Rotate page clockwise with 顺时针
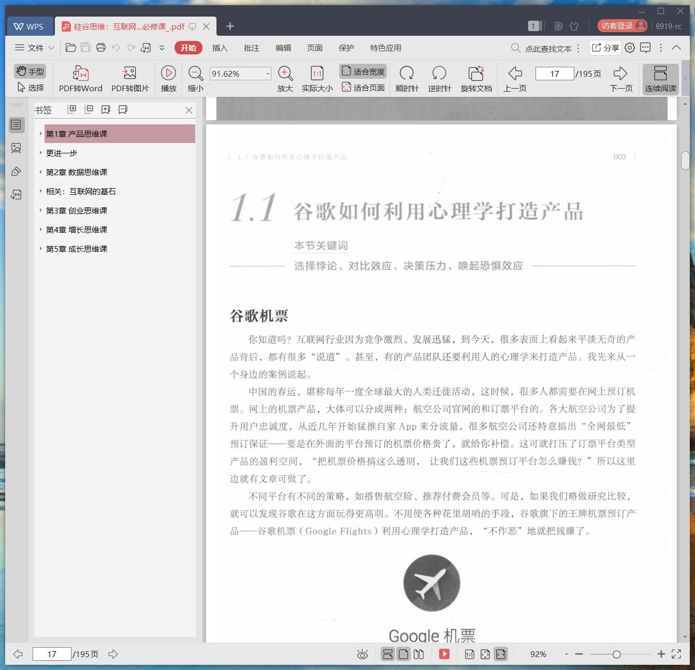The image size is (695, 670). 407,79
